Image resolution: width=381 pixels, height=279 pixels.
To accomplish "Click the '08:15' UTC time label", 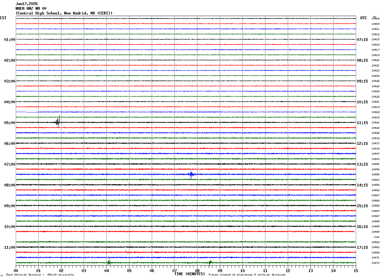I will (362, 60).
